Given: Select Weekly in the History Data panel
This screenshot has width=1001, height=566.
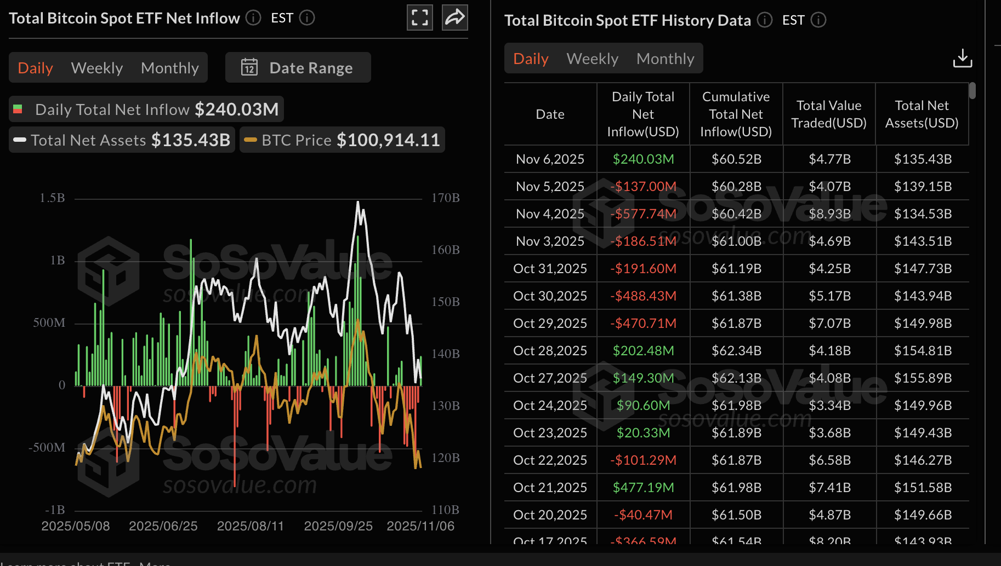Looking at the screenshot, I should [x=592, y=58].
